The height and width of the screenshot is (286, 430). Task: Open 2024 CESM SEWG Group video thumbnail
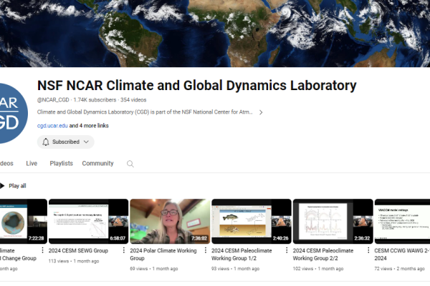coord(88,222)
